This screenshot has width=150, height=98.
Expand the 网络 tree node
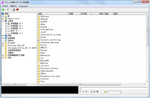(3, 36)
